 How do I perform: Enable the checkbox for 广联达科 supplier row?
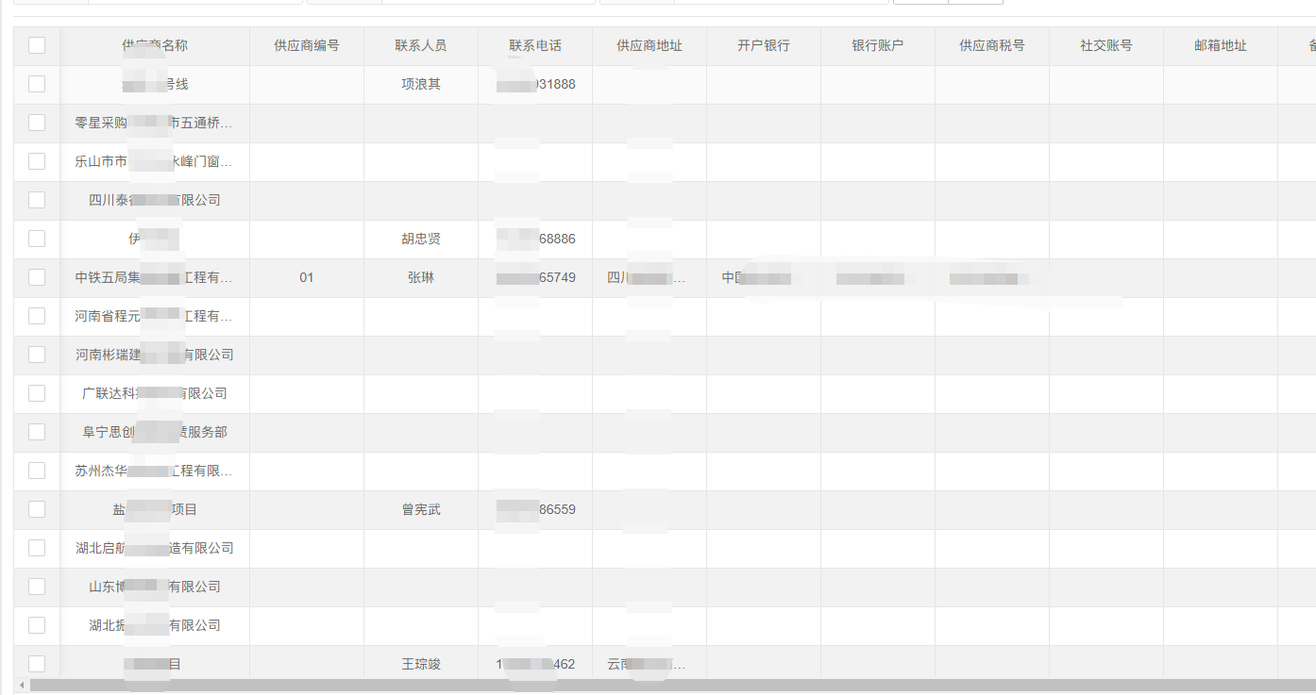click(36, 393)
